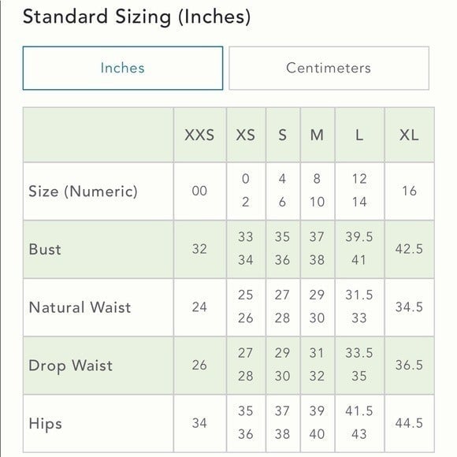Click the M size column header
This screenshot has height=457, width=457.
[318, 135]
